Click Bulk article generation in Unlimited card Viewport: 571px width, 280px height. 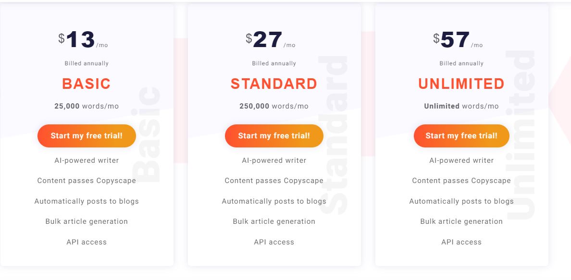coord(461,221)
